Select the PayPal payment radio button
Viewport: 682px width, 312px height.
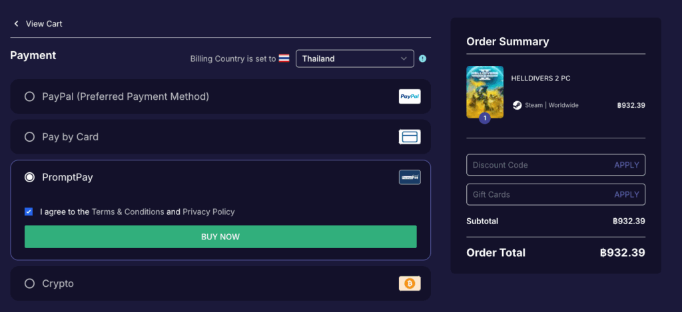(x=29, y=96)
